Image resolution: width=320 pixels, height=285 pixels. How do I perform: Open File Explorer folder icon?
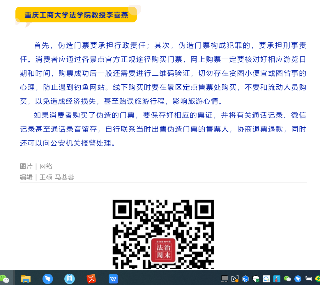point(26,279)
